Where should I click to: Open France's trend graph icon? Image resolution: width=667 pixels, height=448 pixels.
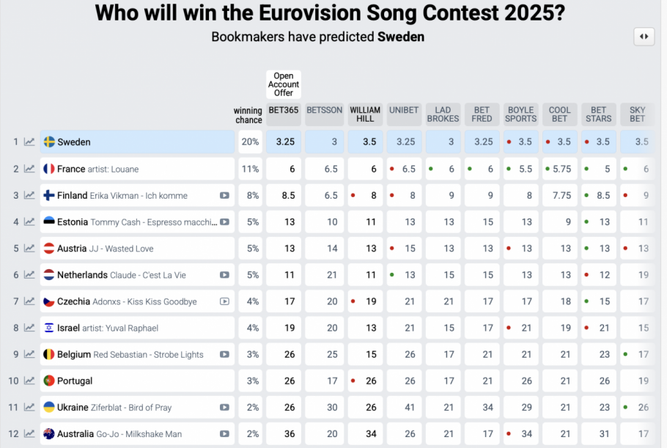point(29,169)
